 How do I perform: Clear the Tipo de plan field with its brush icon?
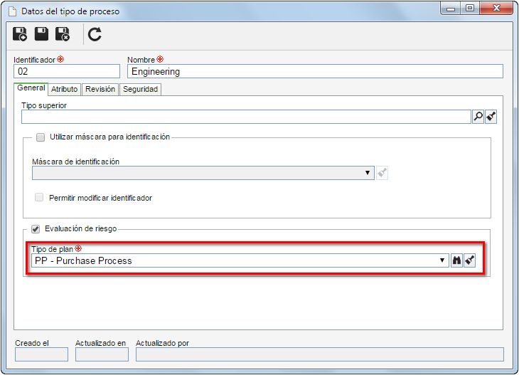click(470, 260)
